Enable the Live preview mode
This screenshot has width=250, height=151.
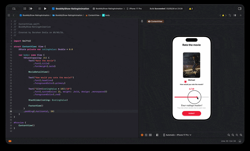(x=142, y=135)
